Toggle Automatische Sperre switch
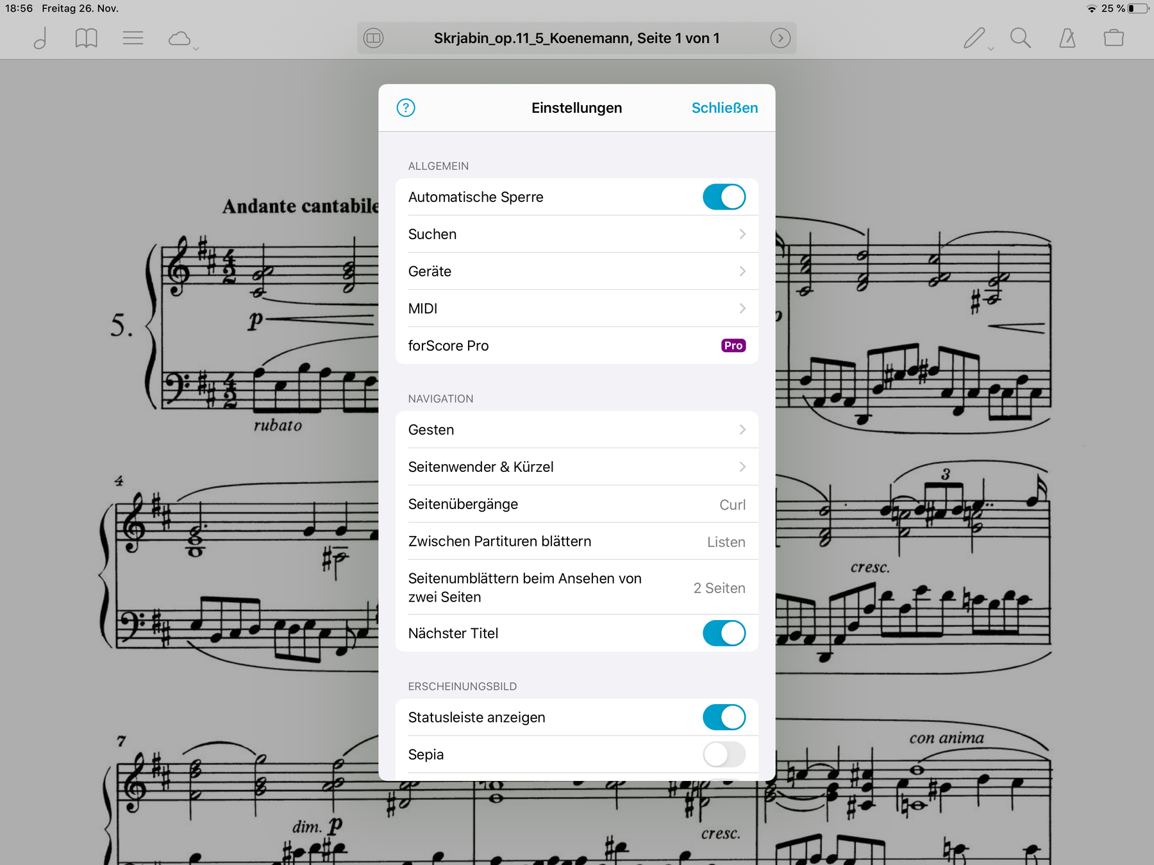 [x=724, y=197]
